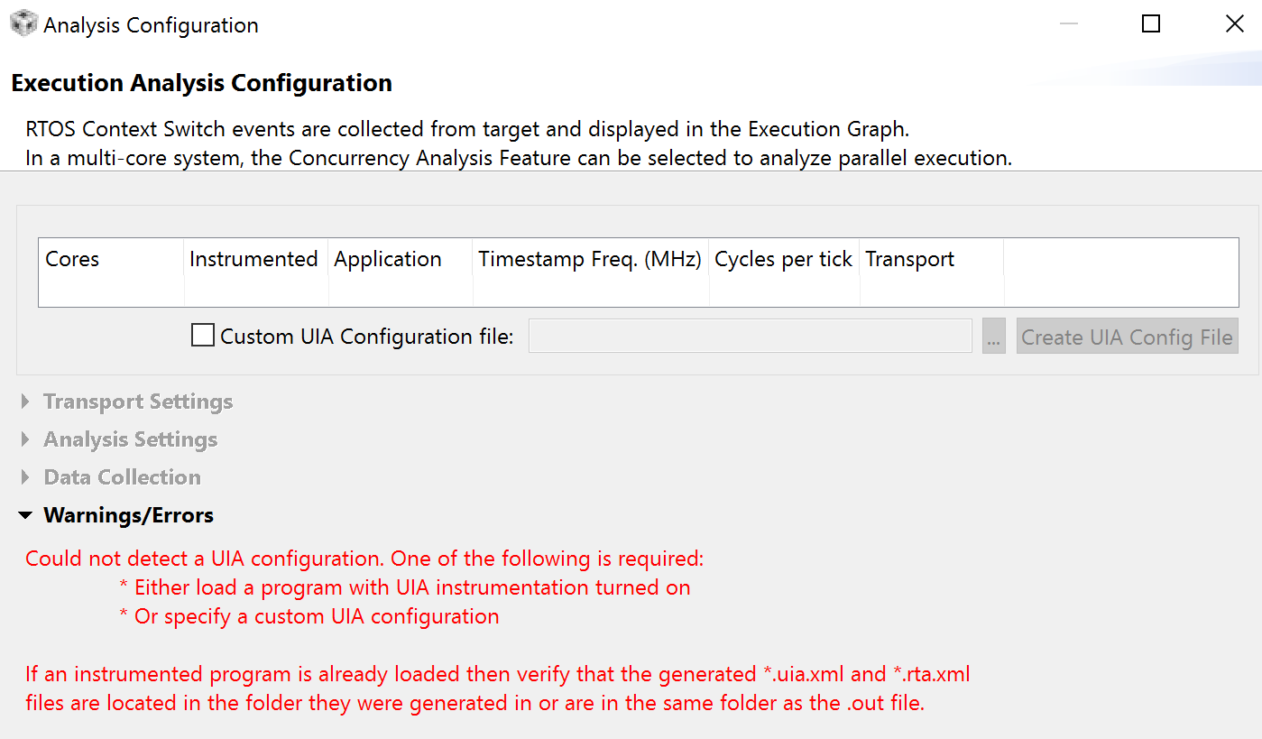Maximize the Analysis Configuration window
This screenshot has height=739, width=1262.
[1151, 24]
